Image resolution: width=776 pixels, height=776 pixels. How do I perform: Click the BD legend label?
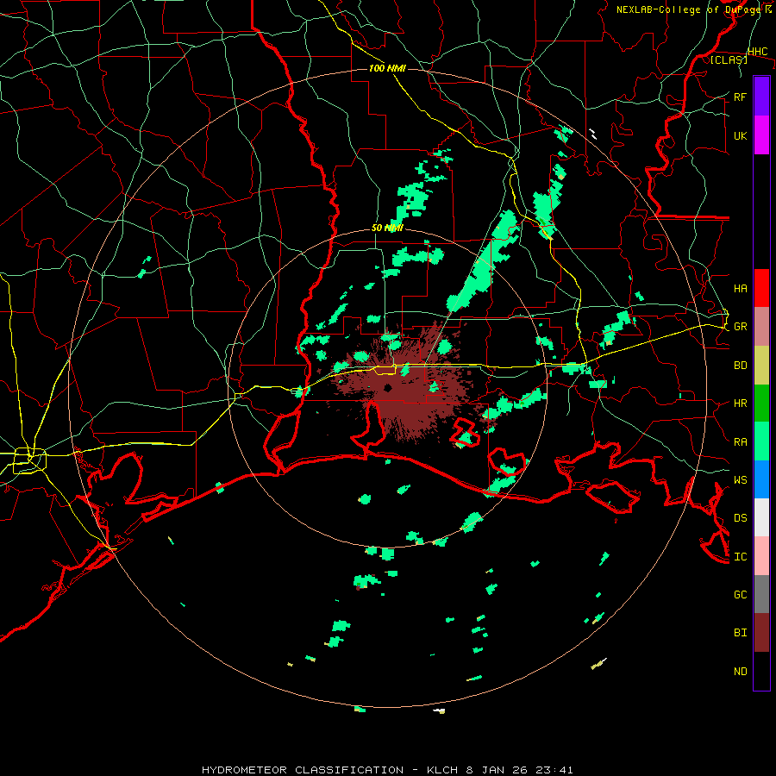coord(740,366)
